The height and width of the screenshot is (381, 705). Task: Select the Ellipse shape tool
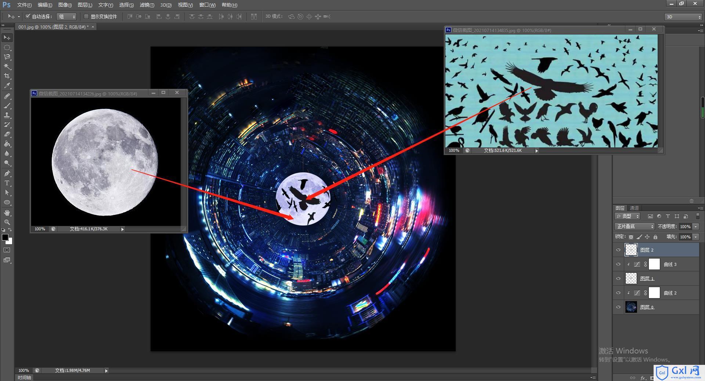[x=7, y=202]
